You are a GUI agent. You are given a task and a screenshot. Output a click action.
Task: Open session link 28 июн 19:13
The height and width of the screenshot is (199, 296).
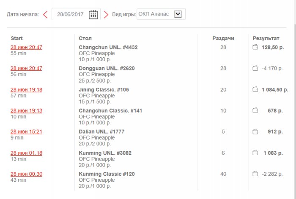click(26, 111)
